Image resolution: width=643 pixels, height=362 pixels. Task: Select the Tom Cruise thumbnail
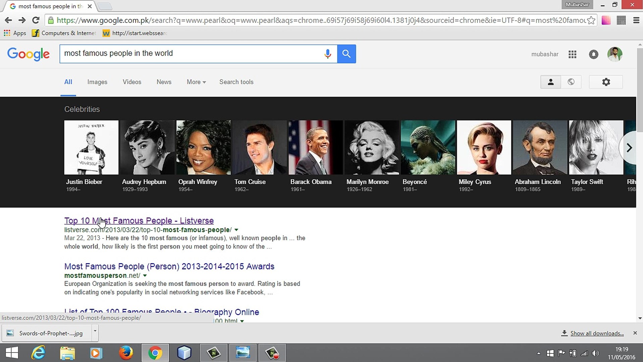(x=260, y=147)
